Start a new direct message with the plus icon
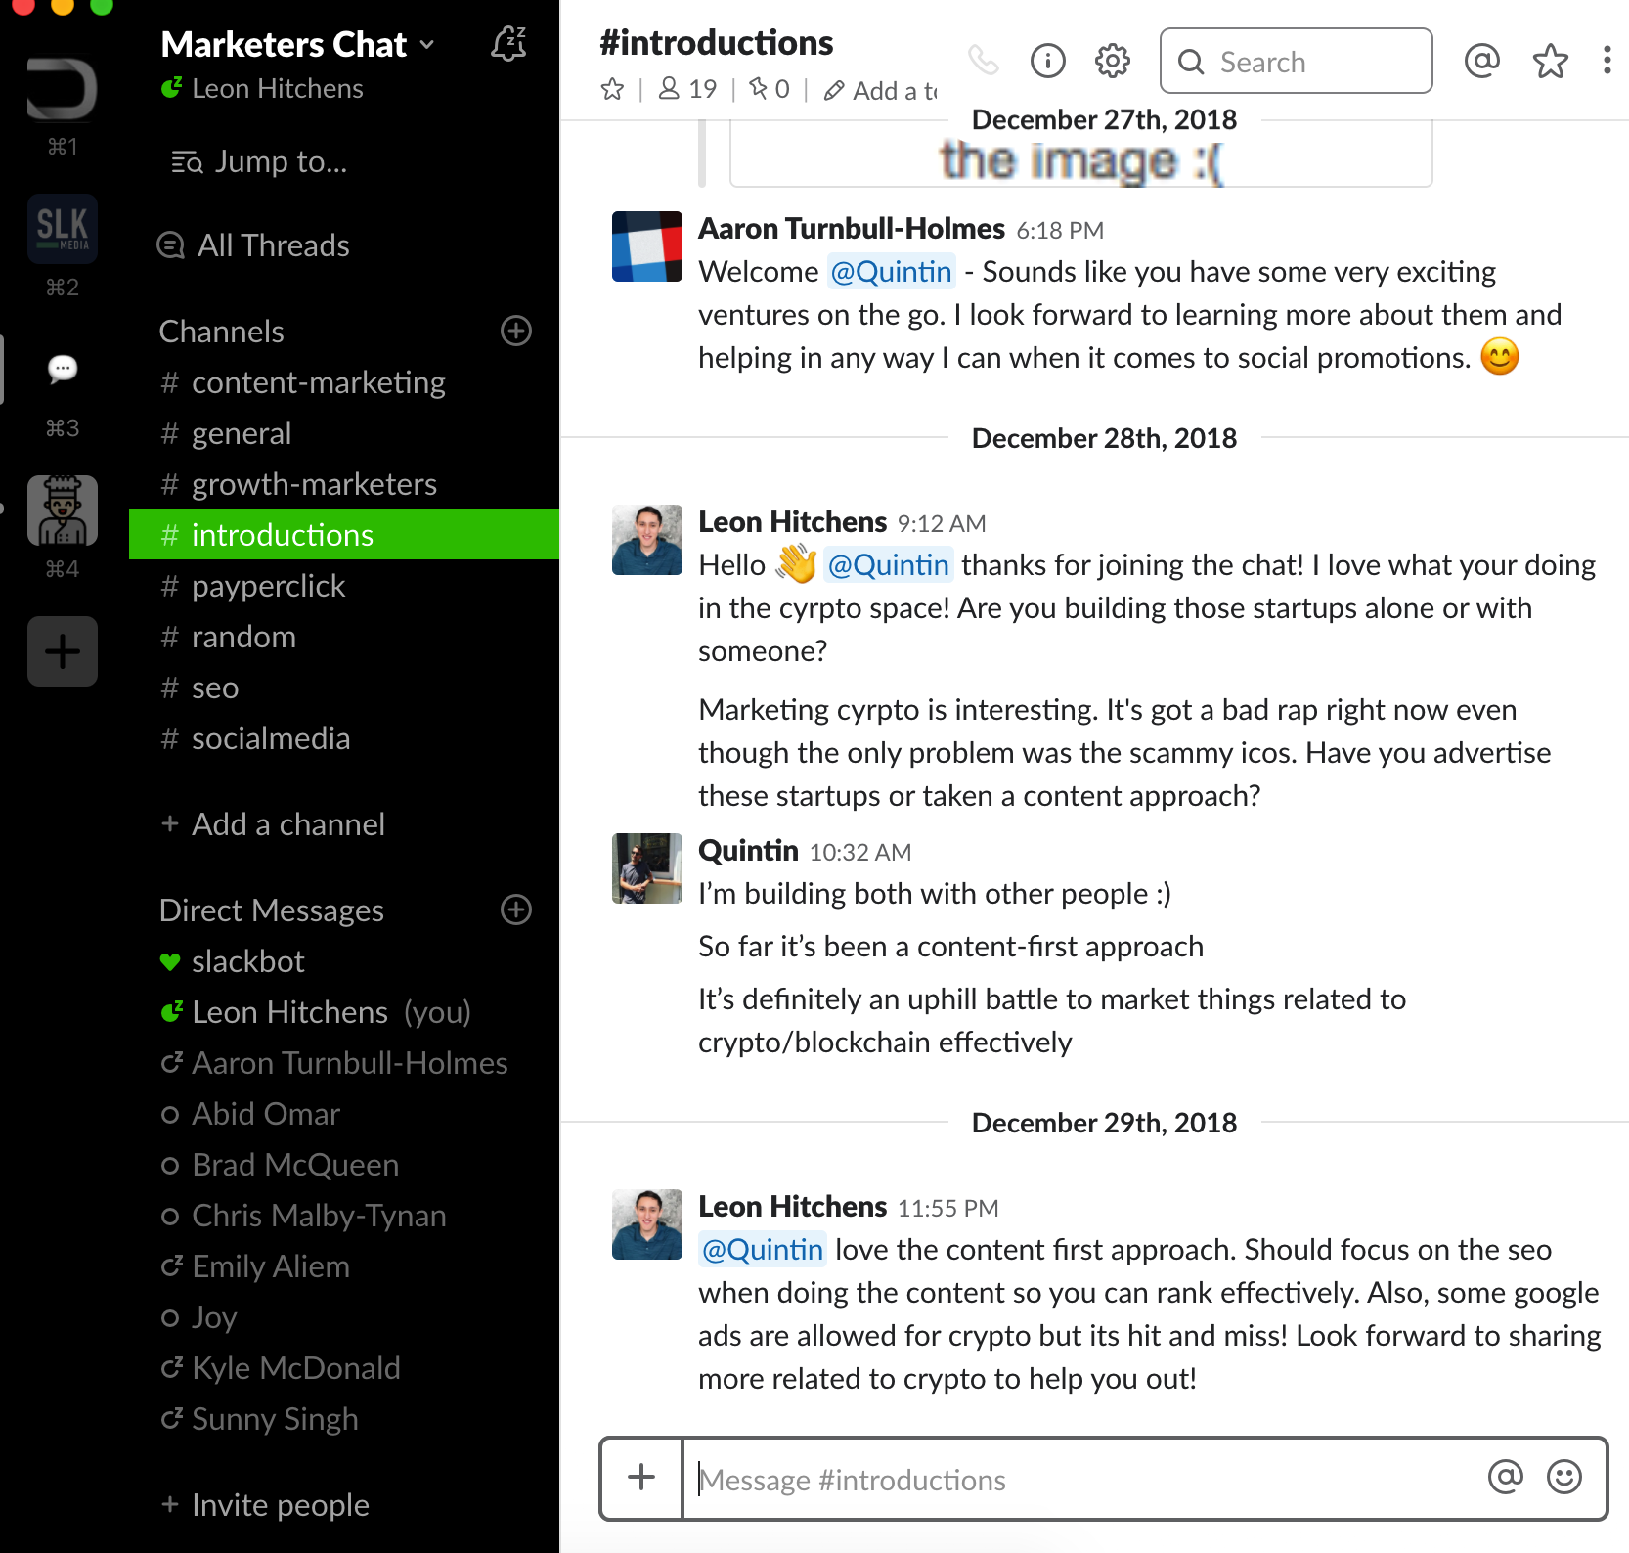The width and height of the screenshot is (1629, 1553). click(515, 910)
